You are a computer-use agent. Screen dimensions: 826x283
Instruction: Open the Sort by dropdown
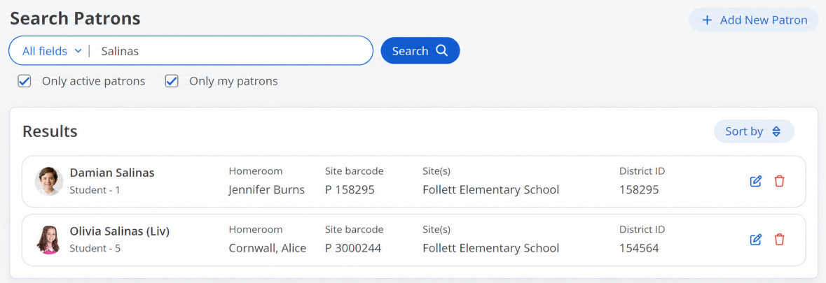click(x=754, y=131)
